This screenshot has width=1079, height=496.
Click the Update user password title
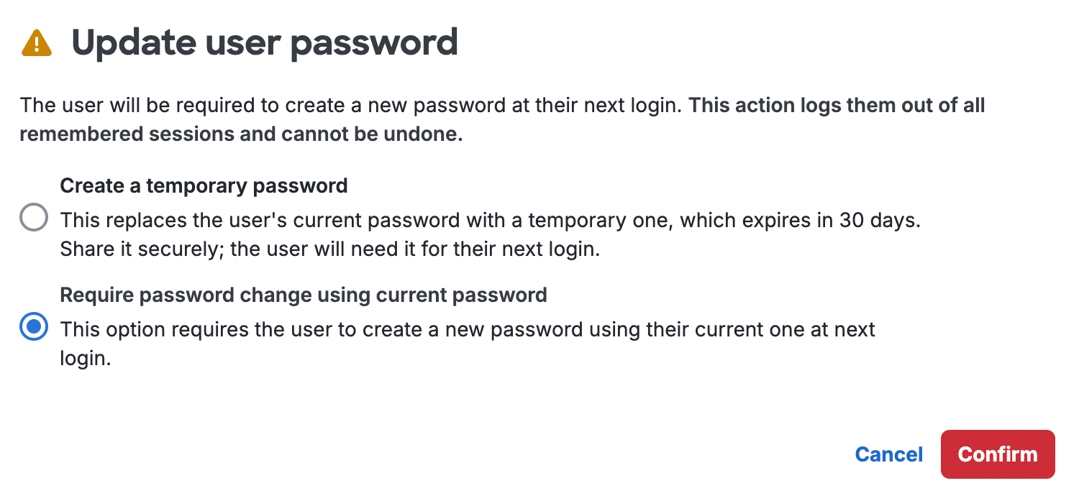[266, 42]
